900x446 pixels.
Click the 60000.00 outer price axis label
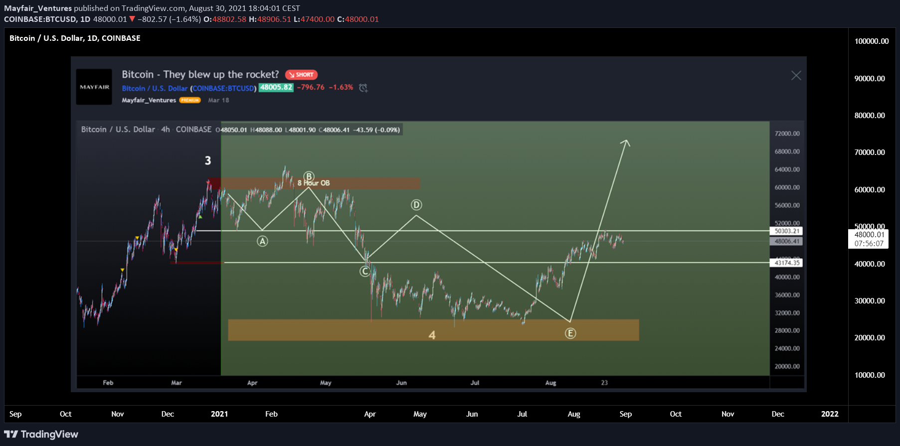pos(870,190)
